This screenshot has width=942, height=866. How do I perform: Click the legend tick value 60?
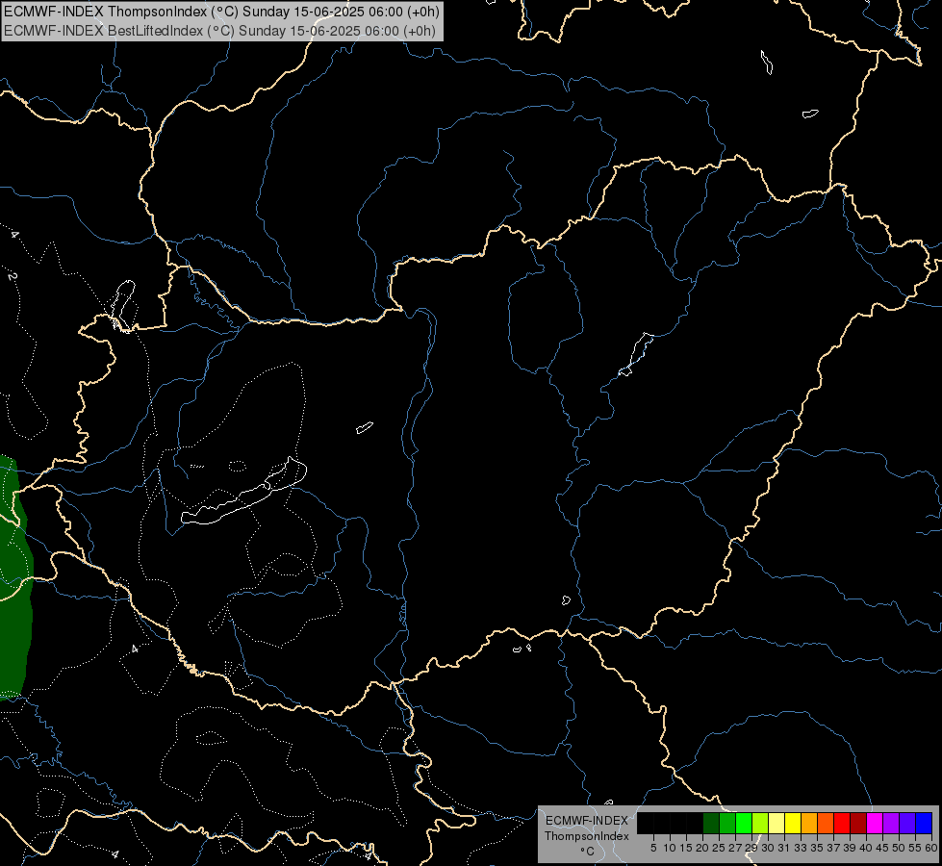tap(931, 848)
